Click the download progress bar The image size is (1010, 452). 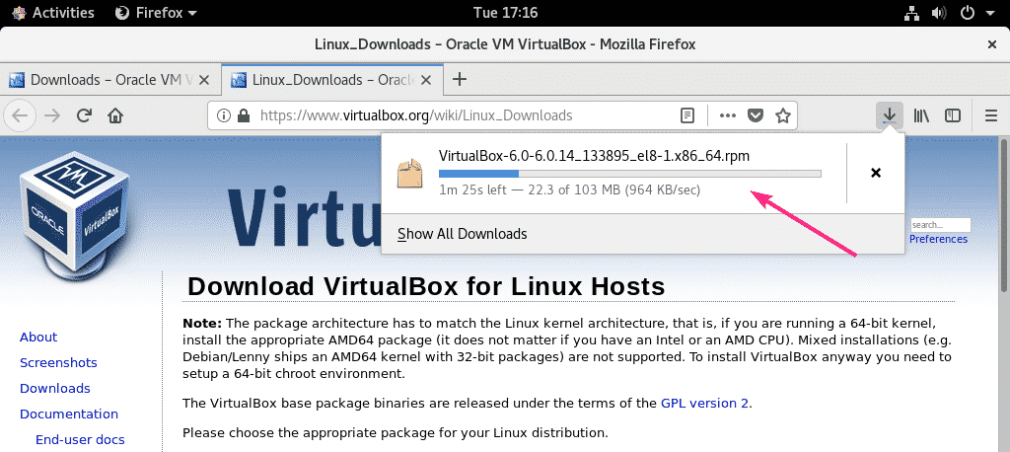click(x=630, y=174)
